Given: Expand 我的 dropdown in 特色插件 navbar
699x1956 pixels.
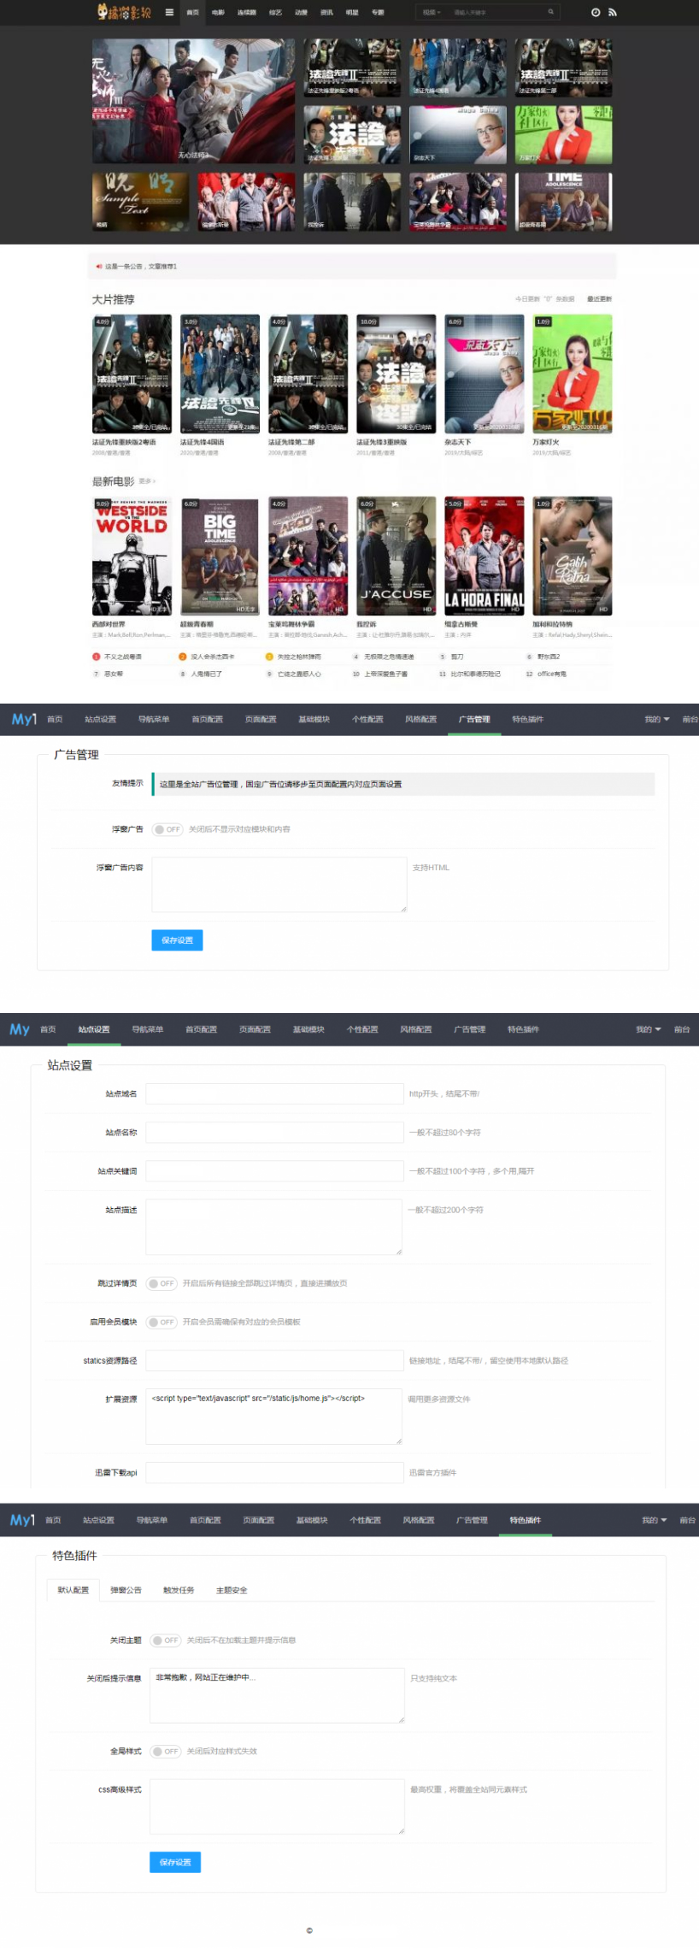Looking at the screenshot, I should pyautogui.click(x=654, y=1520).
